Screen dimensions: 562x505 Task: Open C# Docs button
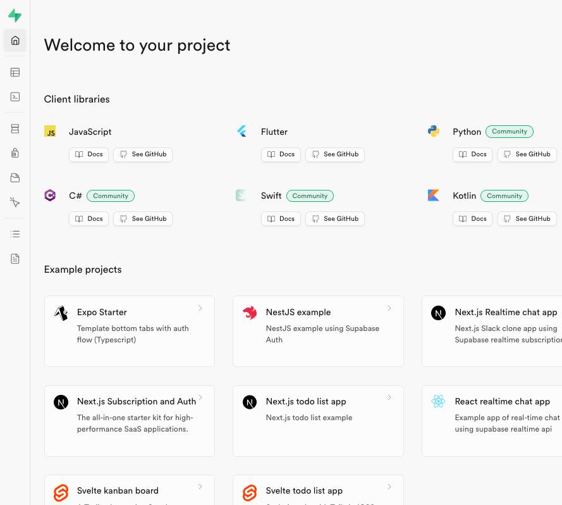[89, 219]
